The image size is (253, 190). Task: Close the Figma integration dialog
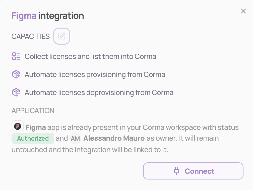click(x=243, y=11)
